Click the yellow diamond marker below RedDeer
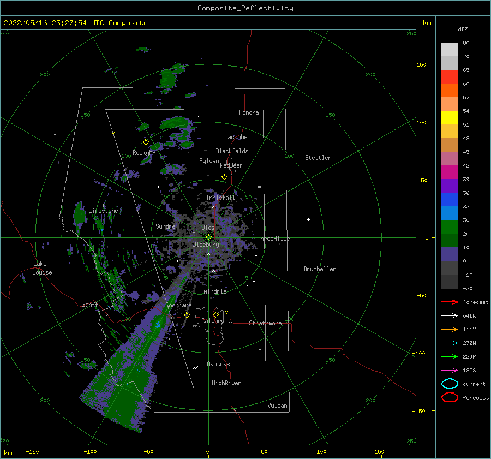Viewport: 491px width, 459px height. click(x=225, y=177)
